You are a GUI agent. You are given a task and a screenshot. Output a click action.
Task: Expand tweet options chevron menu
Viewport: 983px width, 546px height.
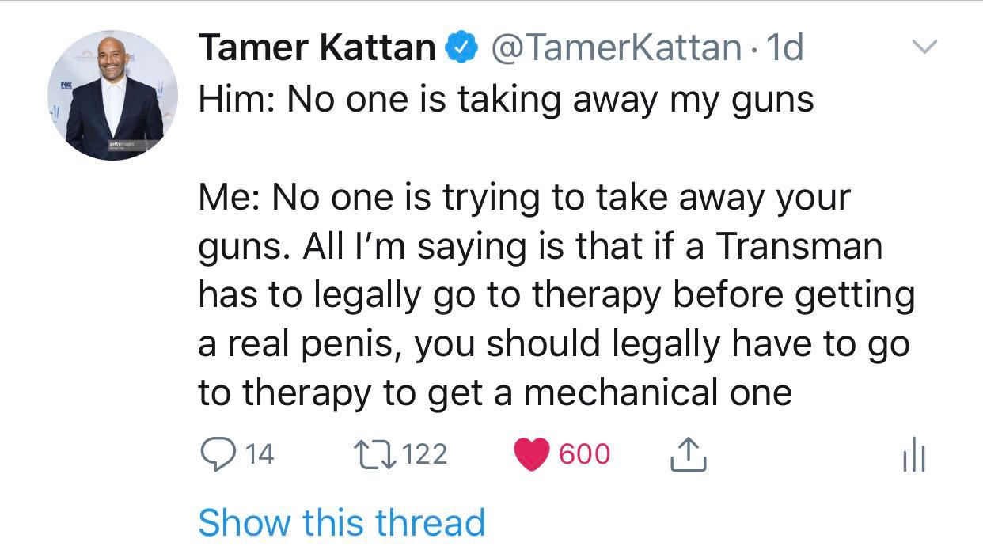pos(924,47)
